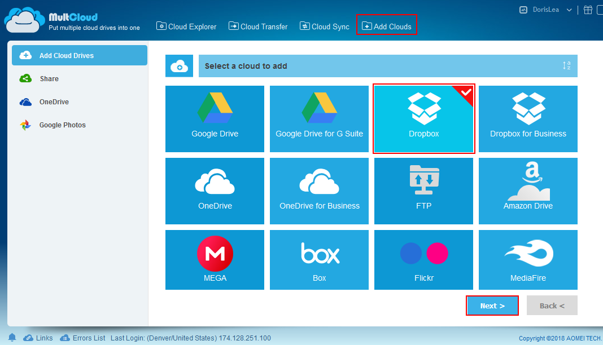
Task: Click the Next button
Action: tap(492, 306)
